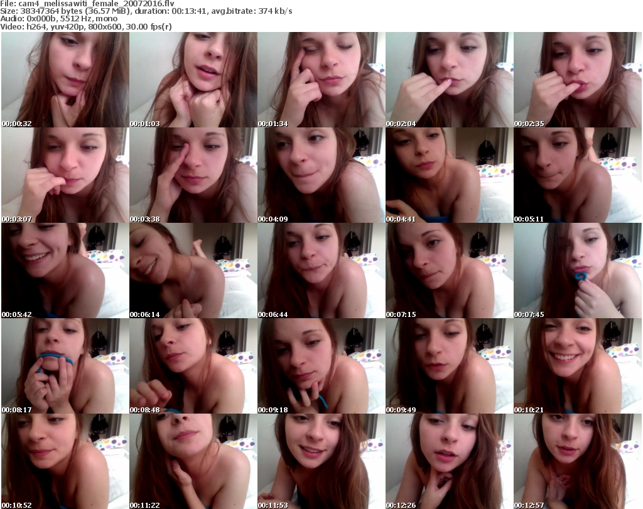Screen dimensions: 643x509
Task: Open the frame at 00:05:11
Action: [578, 175]
